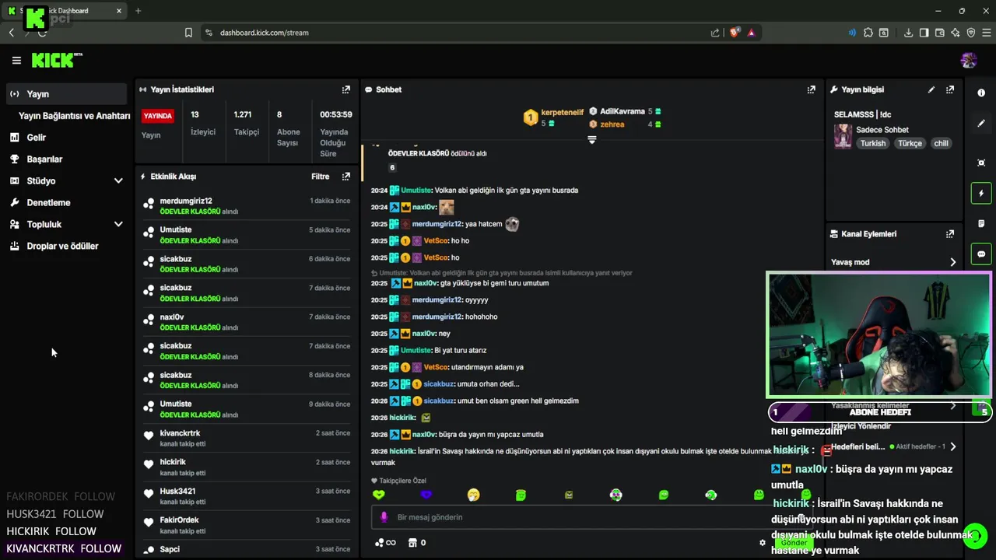Pop out the Yayın İstatistikleri panel
The height and width of the screenshot is (560, 996).
point(346,89)
